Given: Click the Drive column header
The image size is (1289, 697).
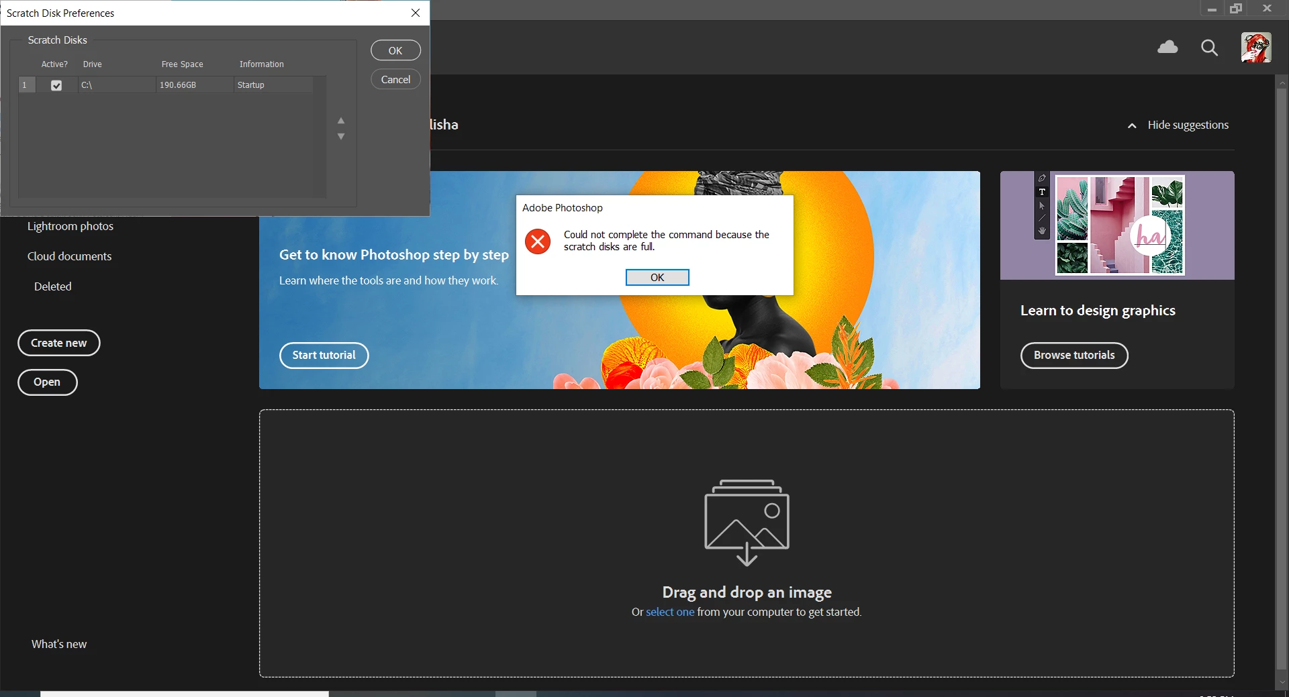Looking at the screenshot, I should (92, 64).
